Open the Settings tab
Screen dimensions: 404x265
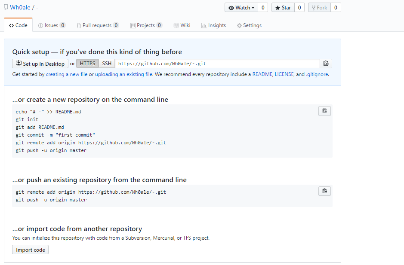point(249,25)
